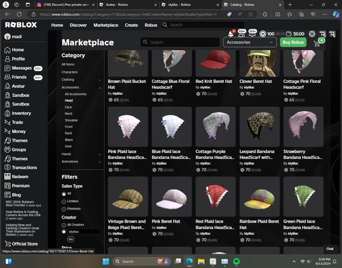Open the shopping cart icon

coord(317,43)
